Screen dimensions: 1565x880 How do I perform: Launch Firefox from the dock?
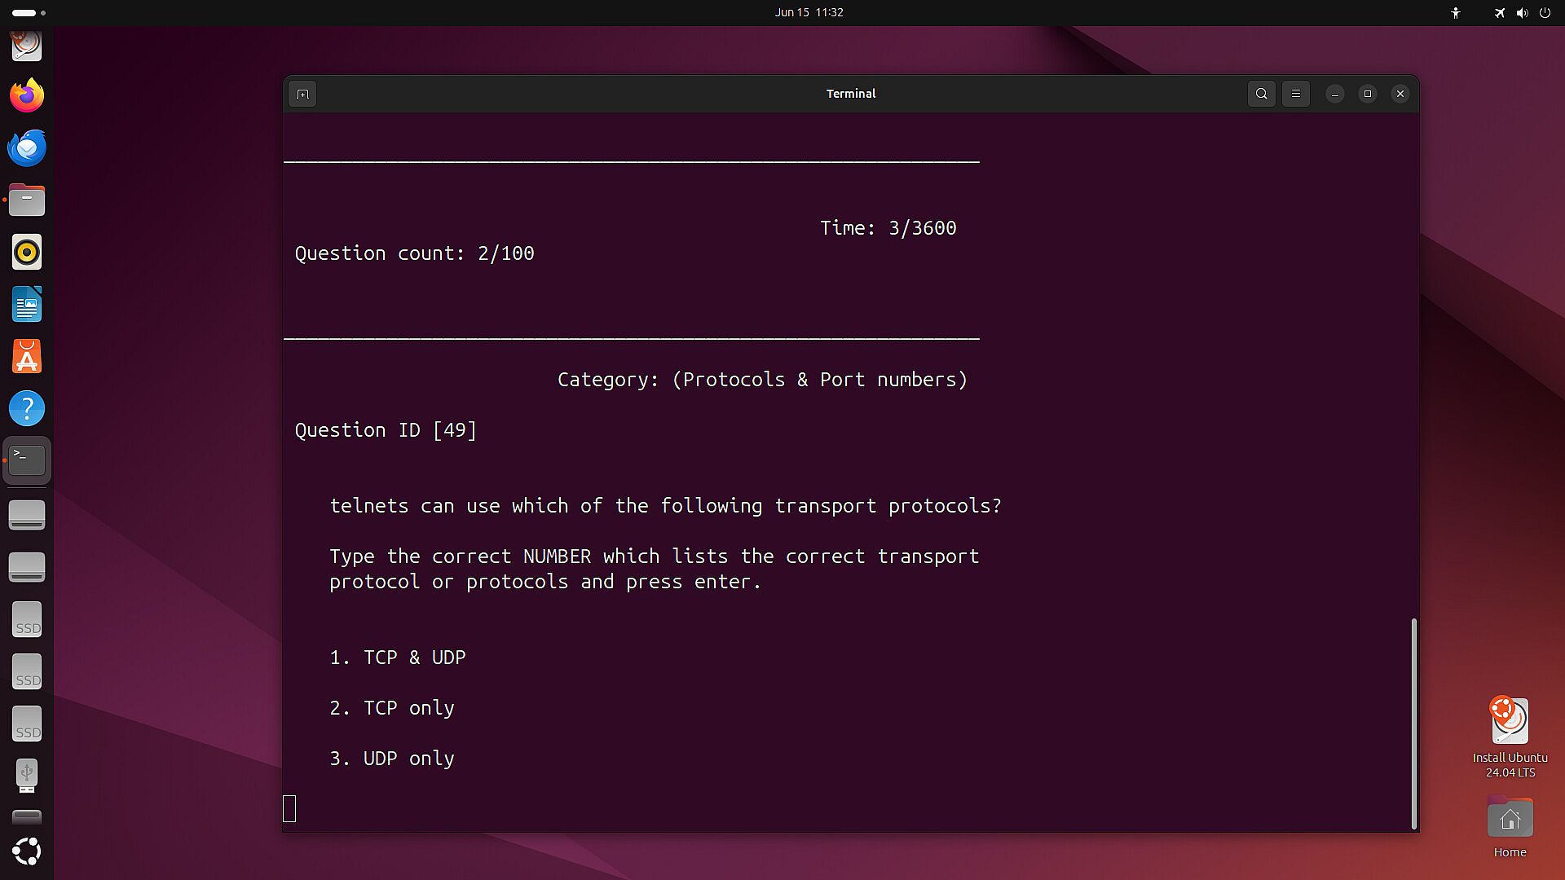(x=27, y=96)
